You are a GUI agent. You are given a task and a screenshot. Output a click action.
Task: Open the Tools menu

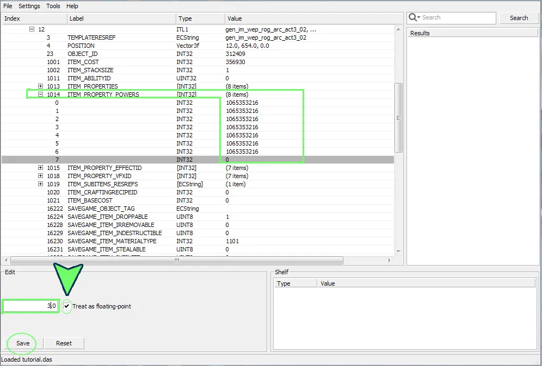(x=53, y=6)
